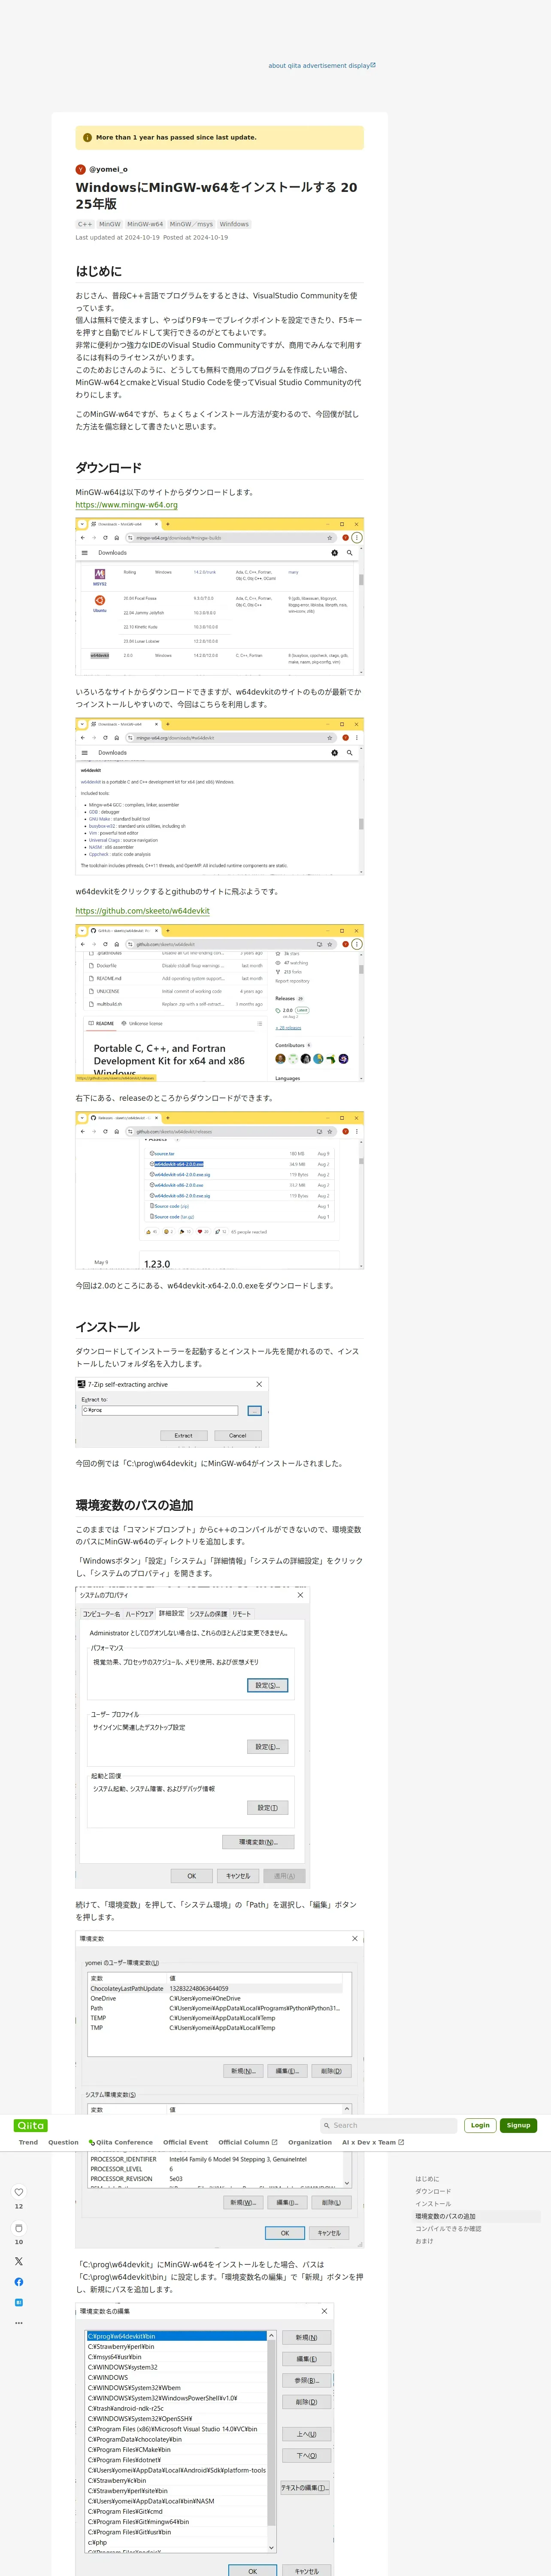Screen dimensions: 551x2576
Task: Click the ダウンロード section heading in article
Action: [109, 467]
